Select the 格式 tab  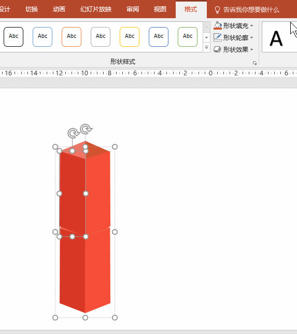pos(191,9)
